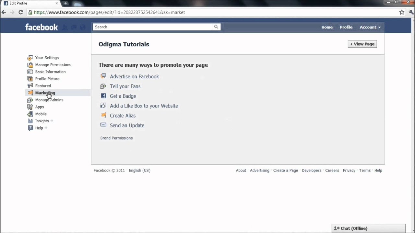This screenshot has width=415, height=233.
Task: Open Manage Admins section
Action: (49, 100)
